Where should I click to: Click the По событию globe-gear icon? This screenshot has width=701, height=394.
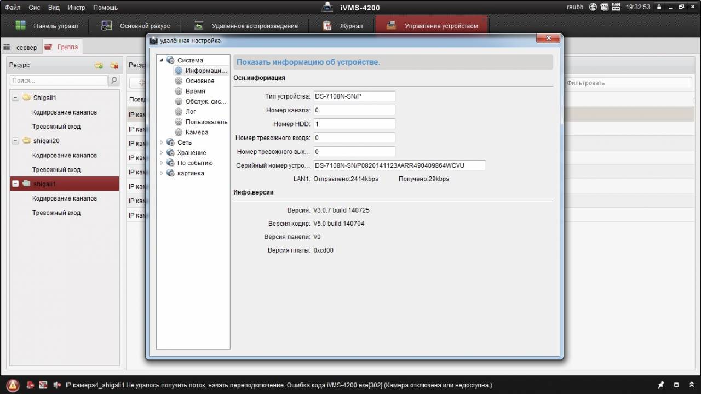(x=170, y=163)
